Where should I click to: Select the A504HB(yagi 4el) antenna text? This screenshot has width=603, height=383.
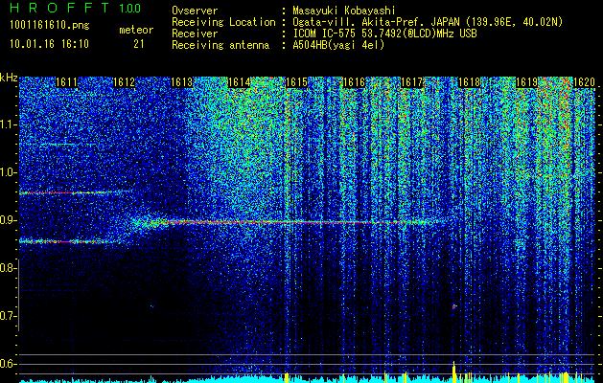[x=338, y=45]
